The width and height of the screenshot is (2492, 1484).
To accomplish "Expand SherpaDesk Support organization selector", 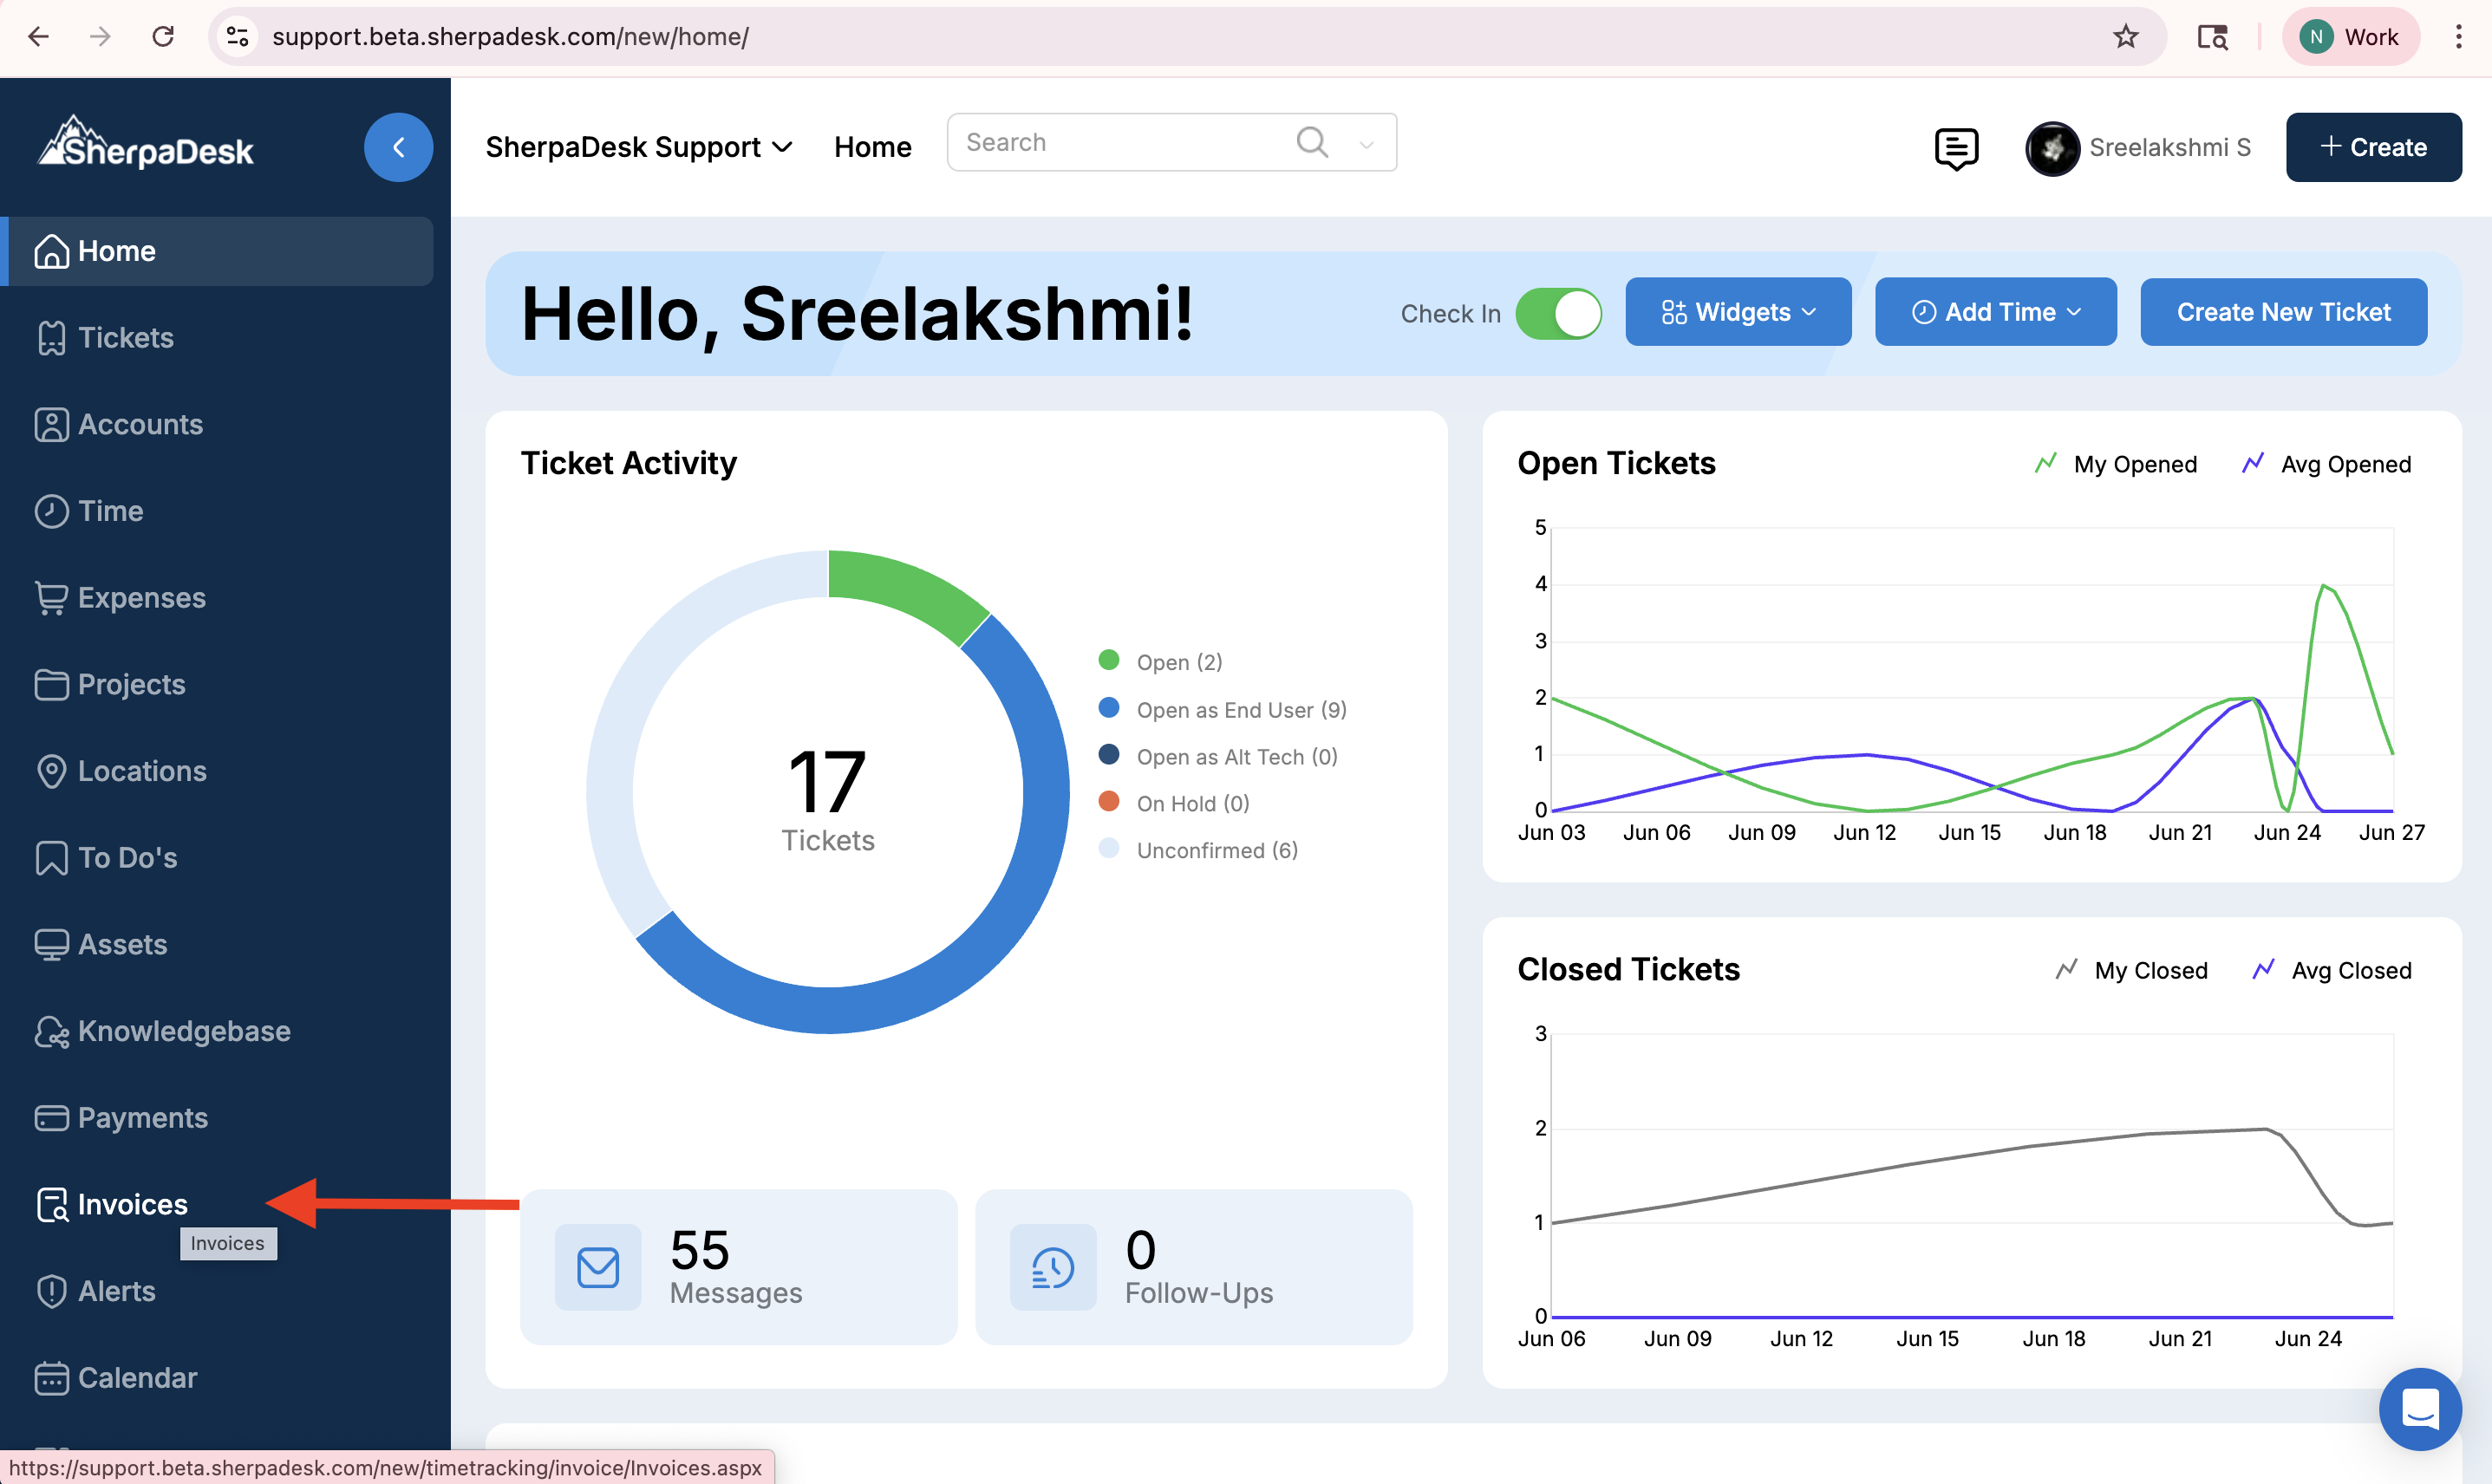I will 639,147.
